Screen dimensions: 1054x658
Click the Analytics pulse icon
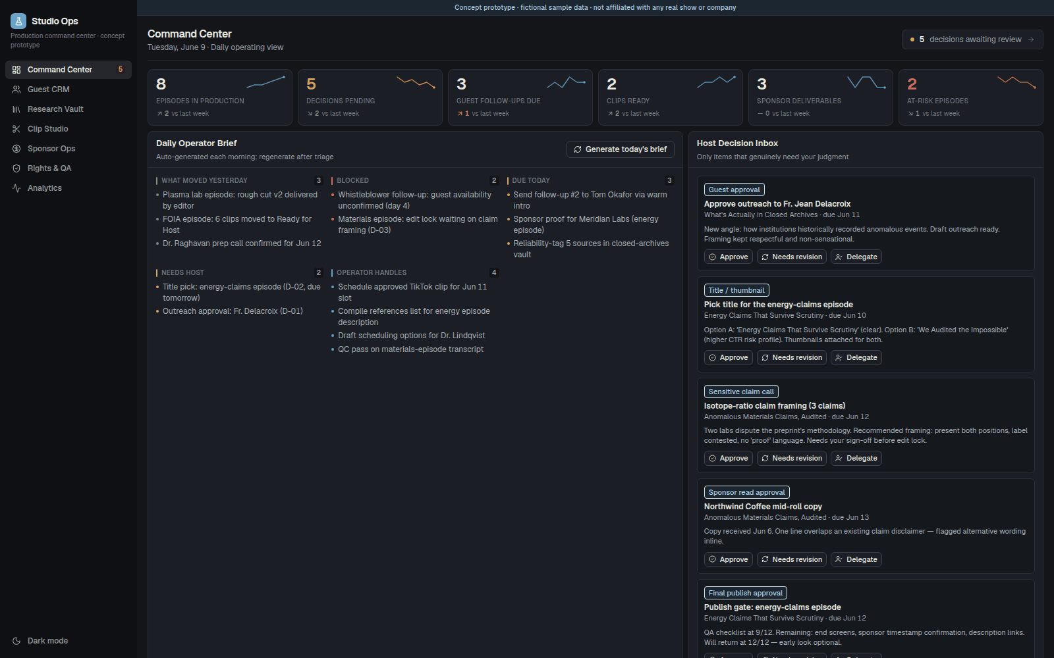(16, 188)
